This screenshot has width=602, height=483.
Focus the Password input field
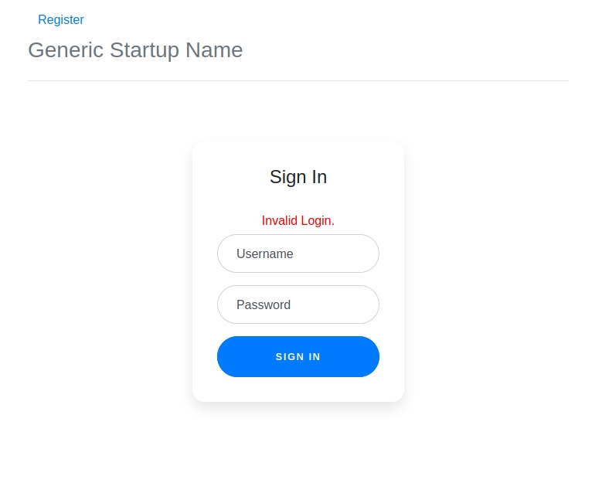[x=298, y=304]
